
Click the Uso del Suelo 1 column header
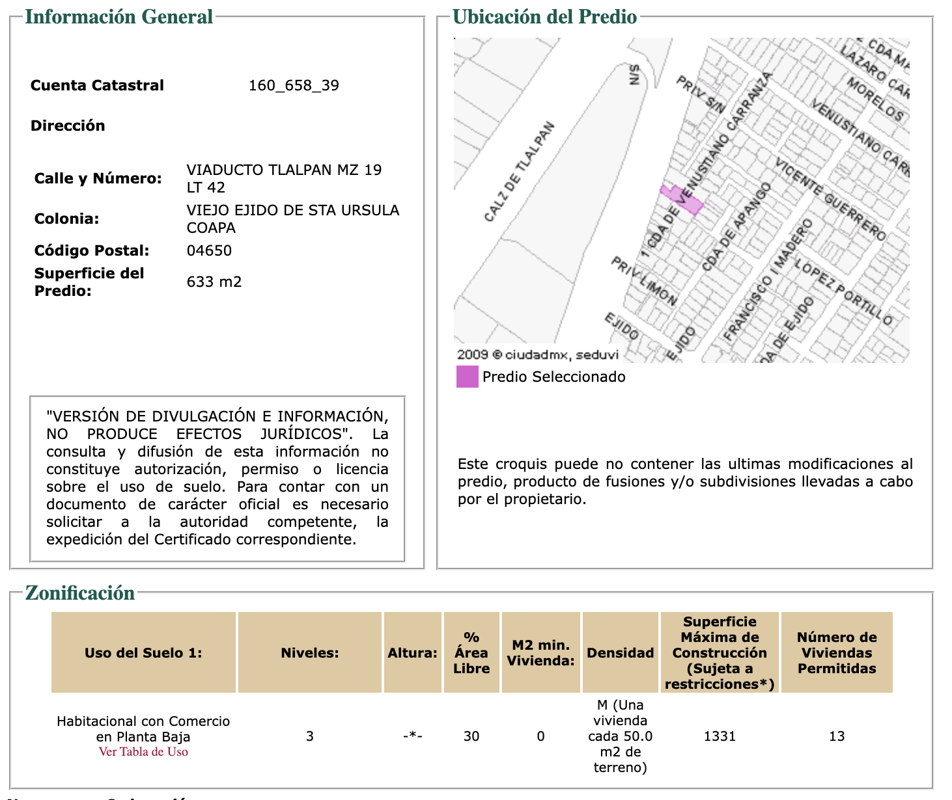pyautogui.click(x=143, y=653)
